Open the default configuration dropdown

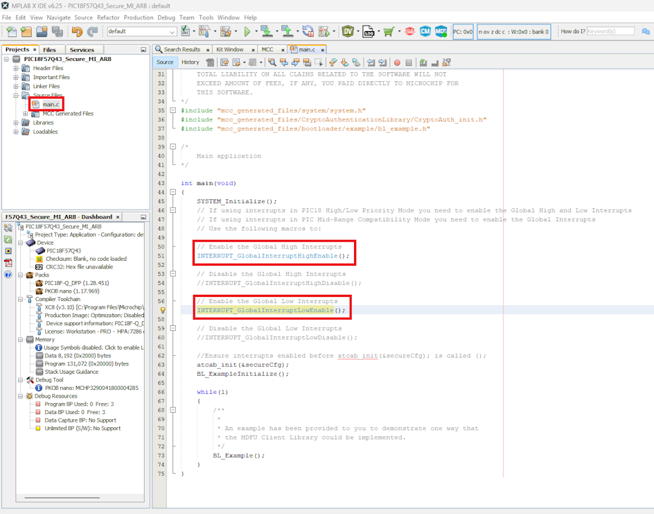[x=172, y=32]
